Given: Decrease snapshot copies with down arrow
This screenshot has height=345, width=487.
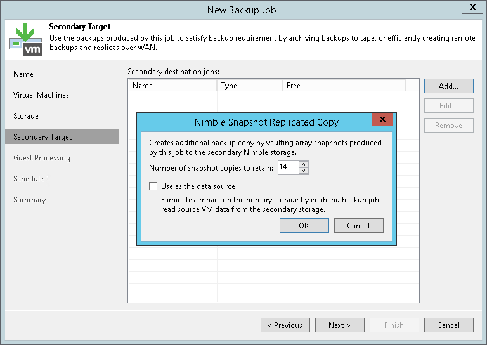Looking at the screenshot, I should pyautogui.click(x=304, y=171).
